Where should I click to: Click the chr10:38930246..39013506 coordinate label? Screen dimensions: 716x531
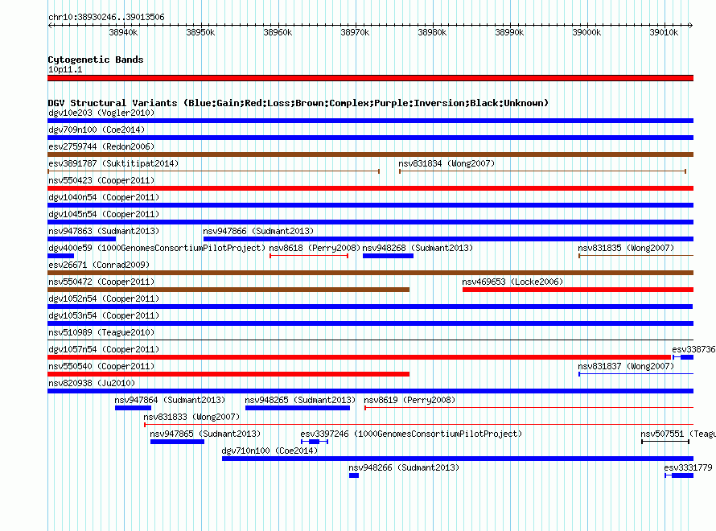point(106,17)
